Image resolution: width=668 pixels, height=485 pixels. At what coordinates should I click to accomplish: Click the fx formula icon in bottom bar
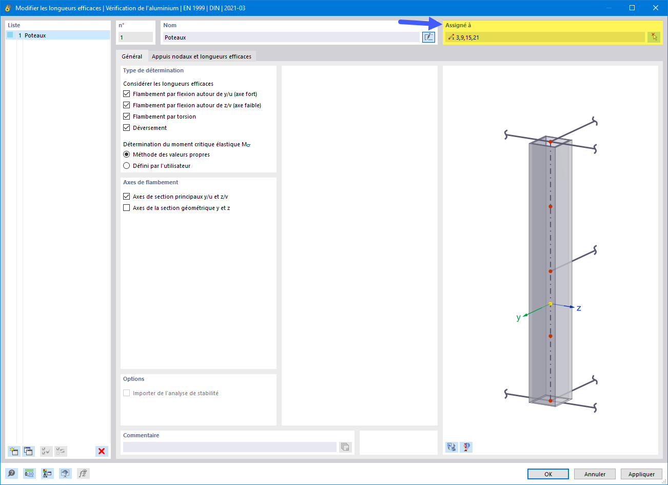tap(83, 473)
